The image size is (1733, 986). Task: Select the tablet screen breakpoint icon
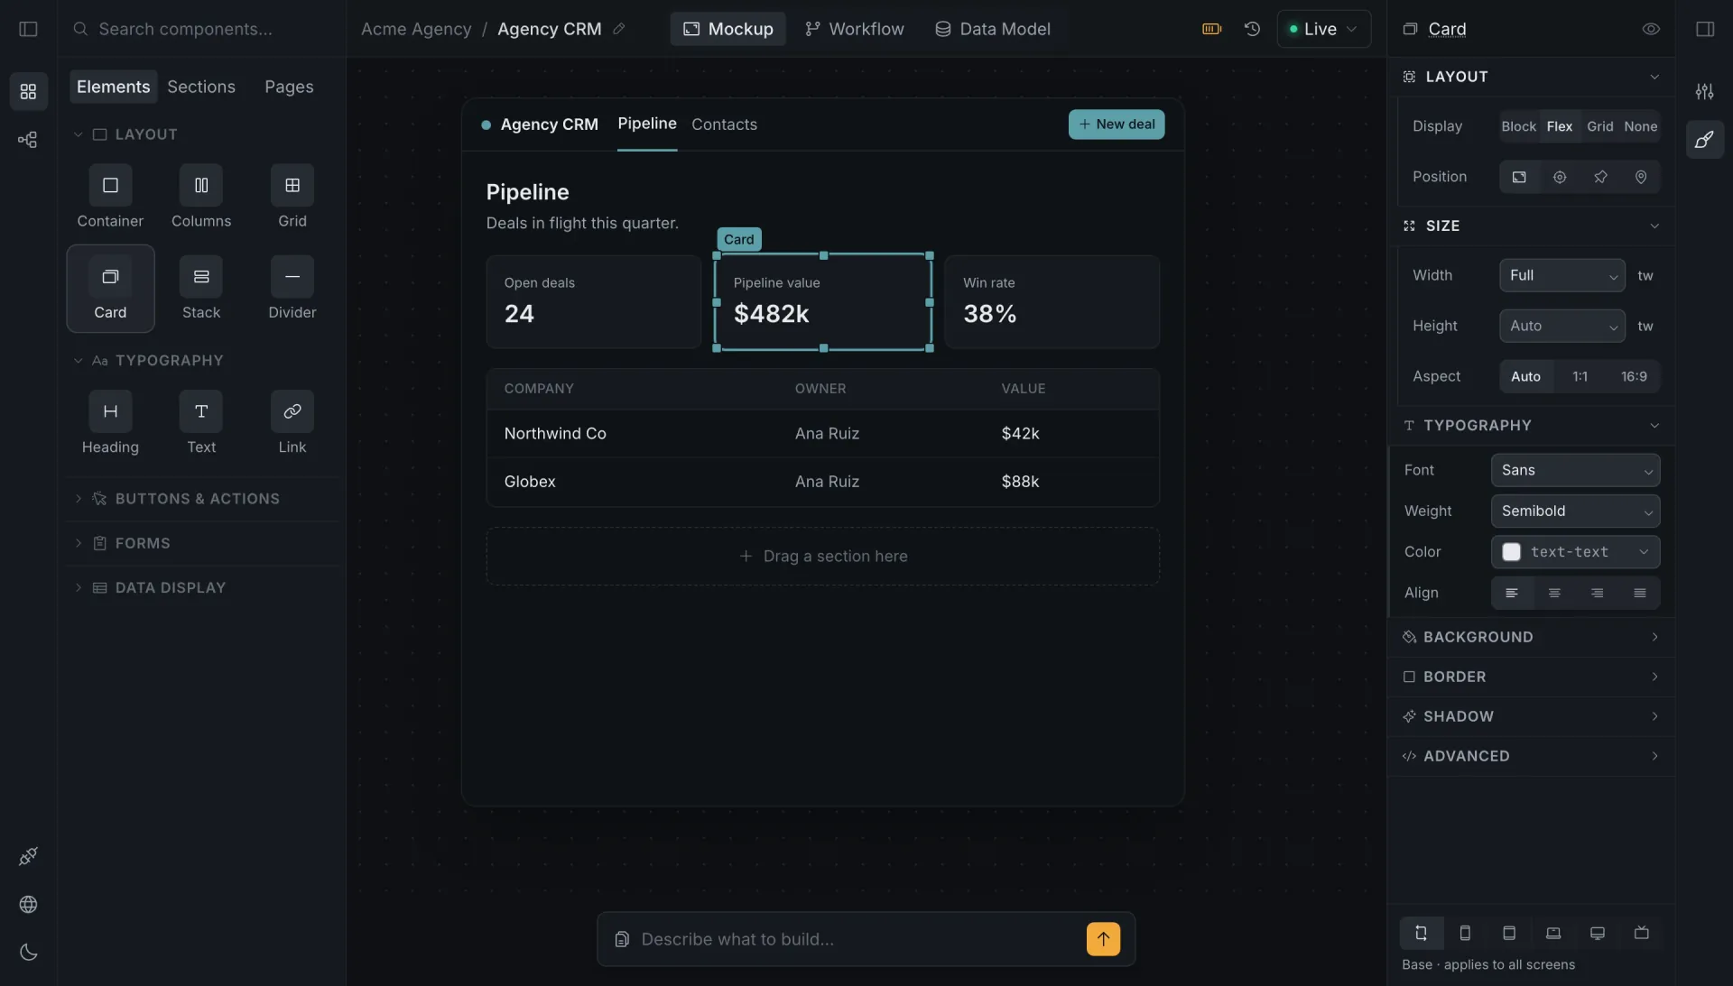[x=1508, y=933]
